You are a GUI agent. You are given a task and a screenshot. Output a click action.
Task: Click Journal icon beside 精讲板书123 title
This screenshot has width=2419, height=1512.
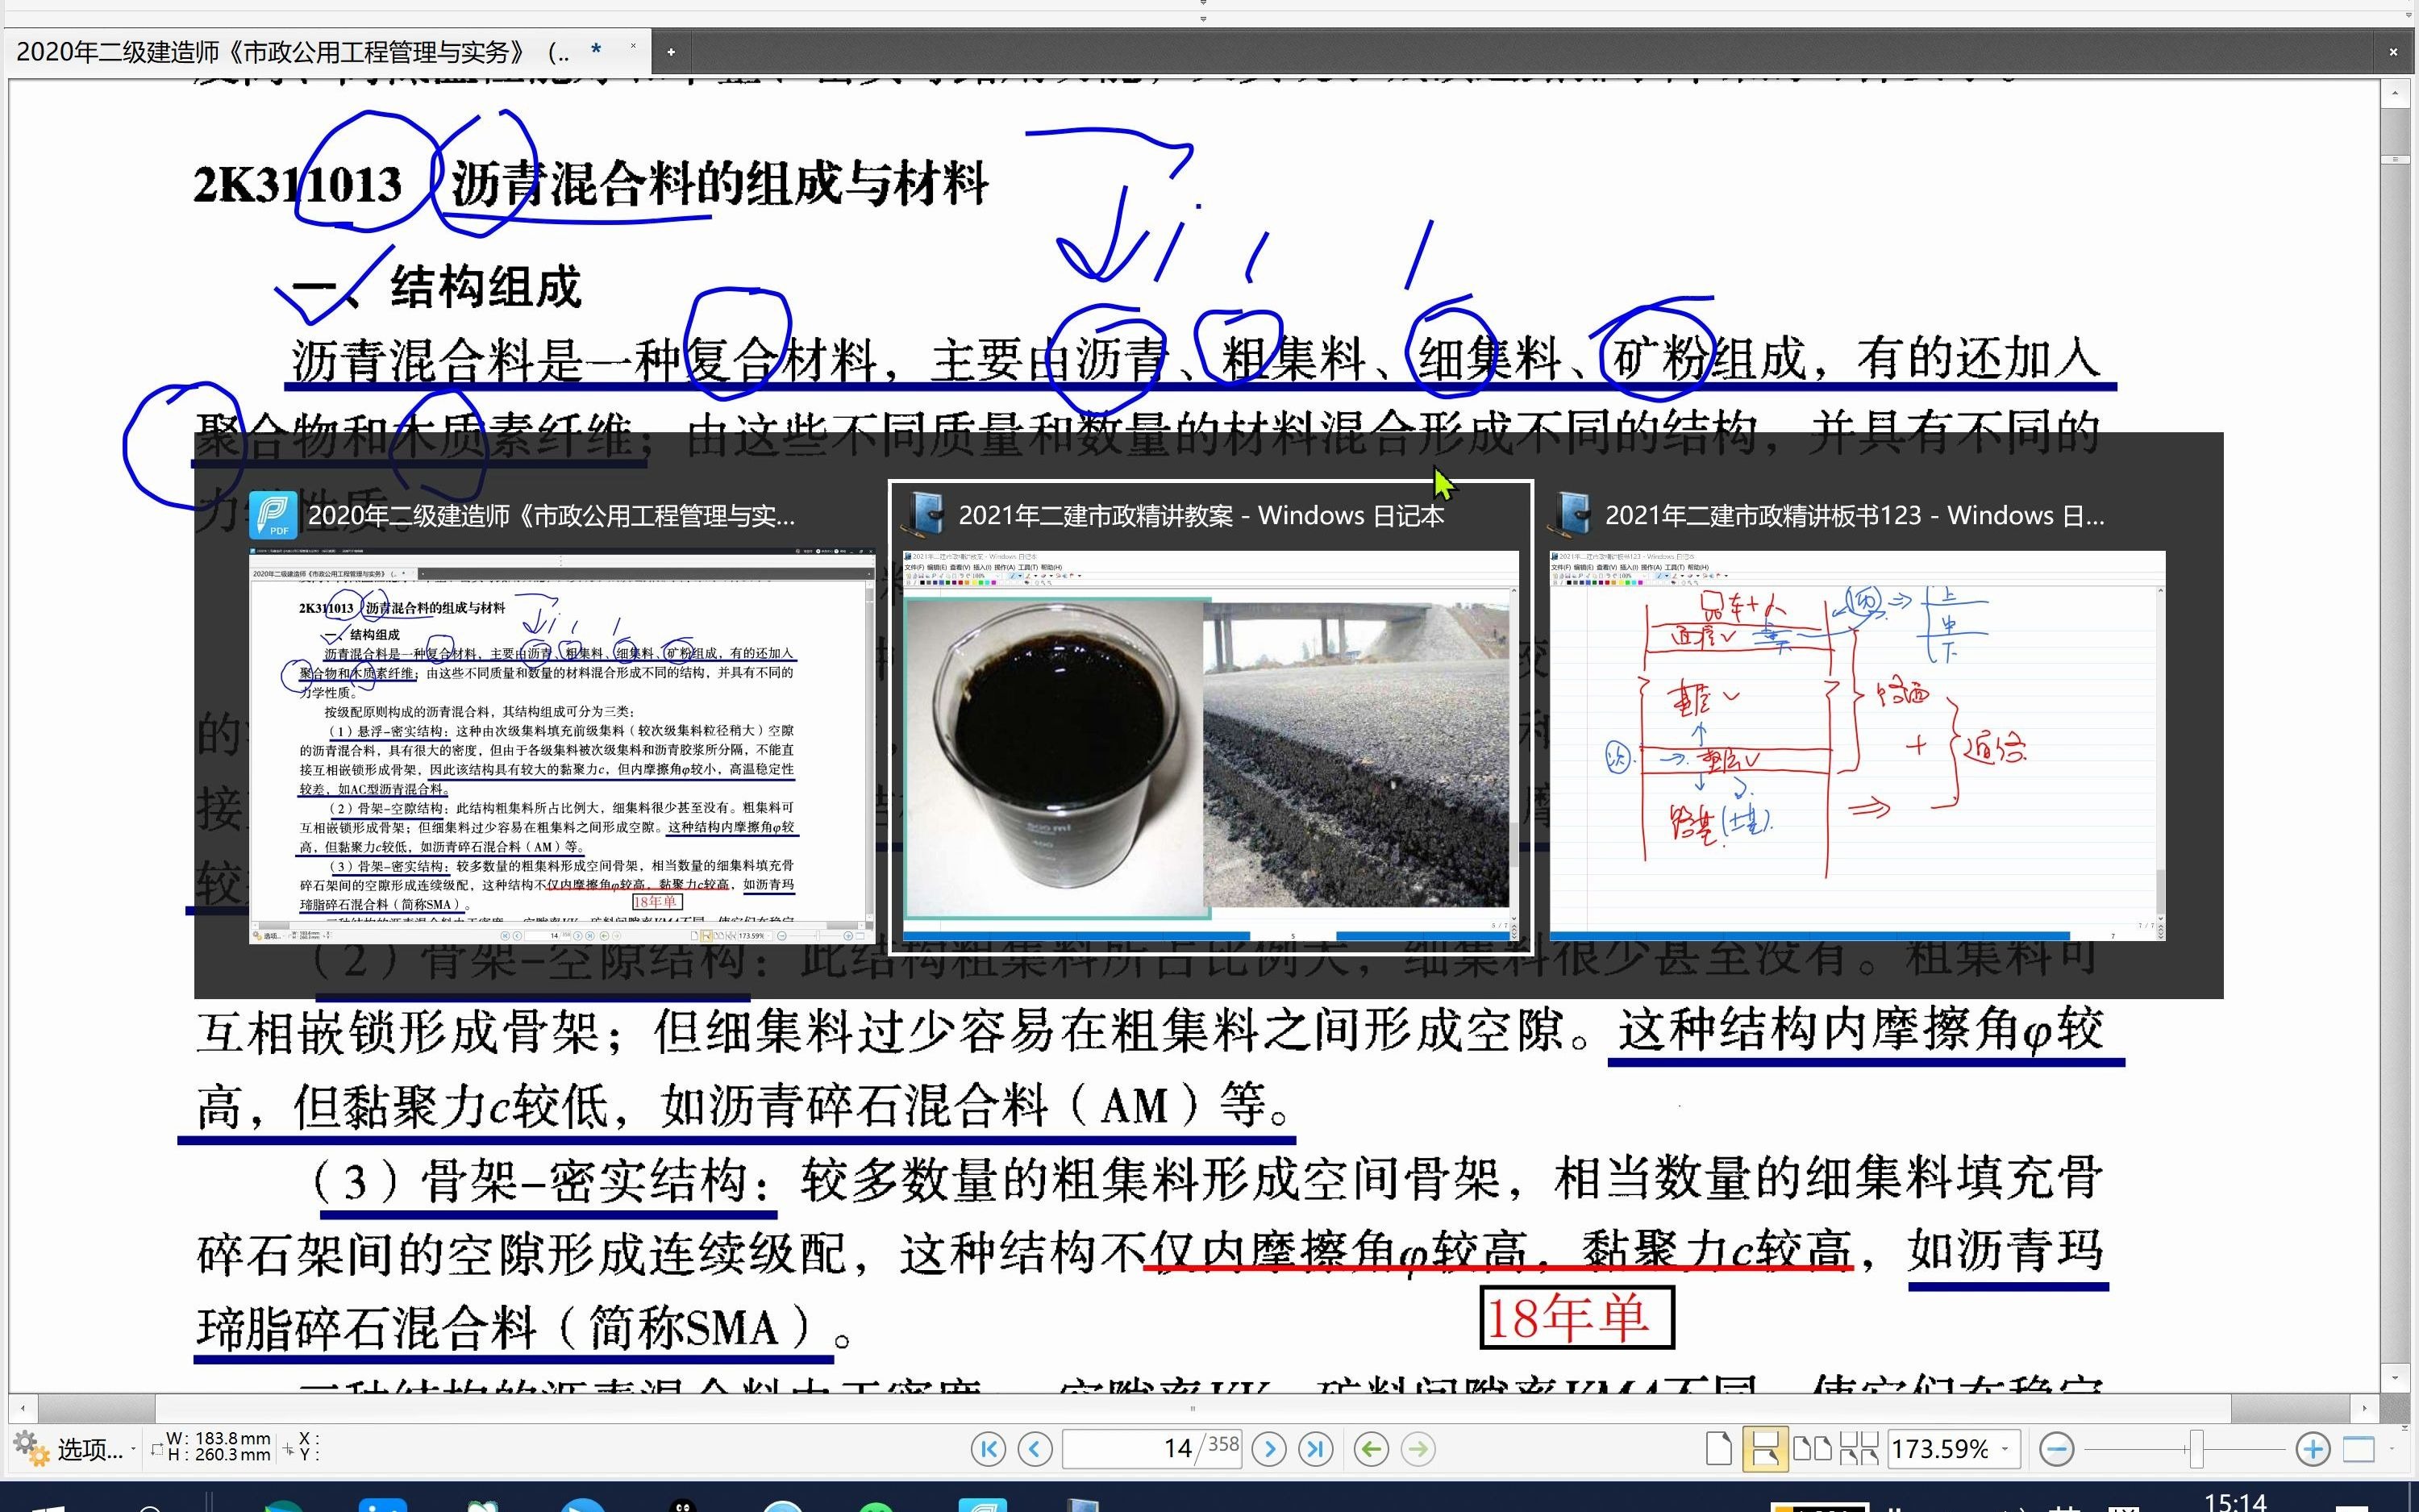(x=1572, y=516)
